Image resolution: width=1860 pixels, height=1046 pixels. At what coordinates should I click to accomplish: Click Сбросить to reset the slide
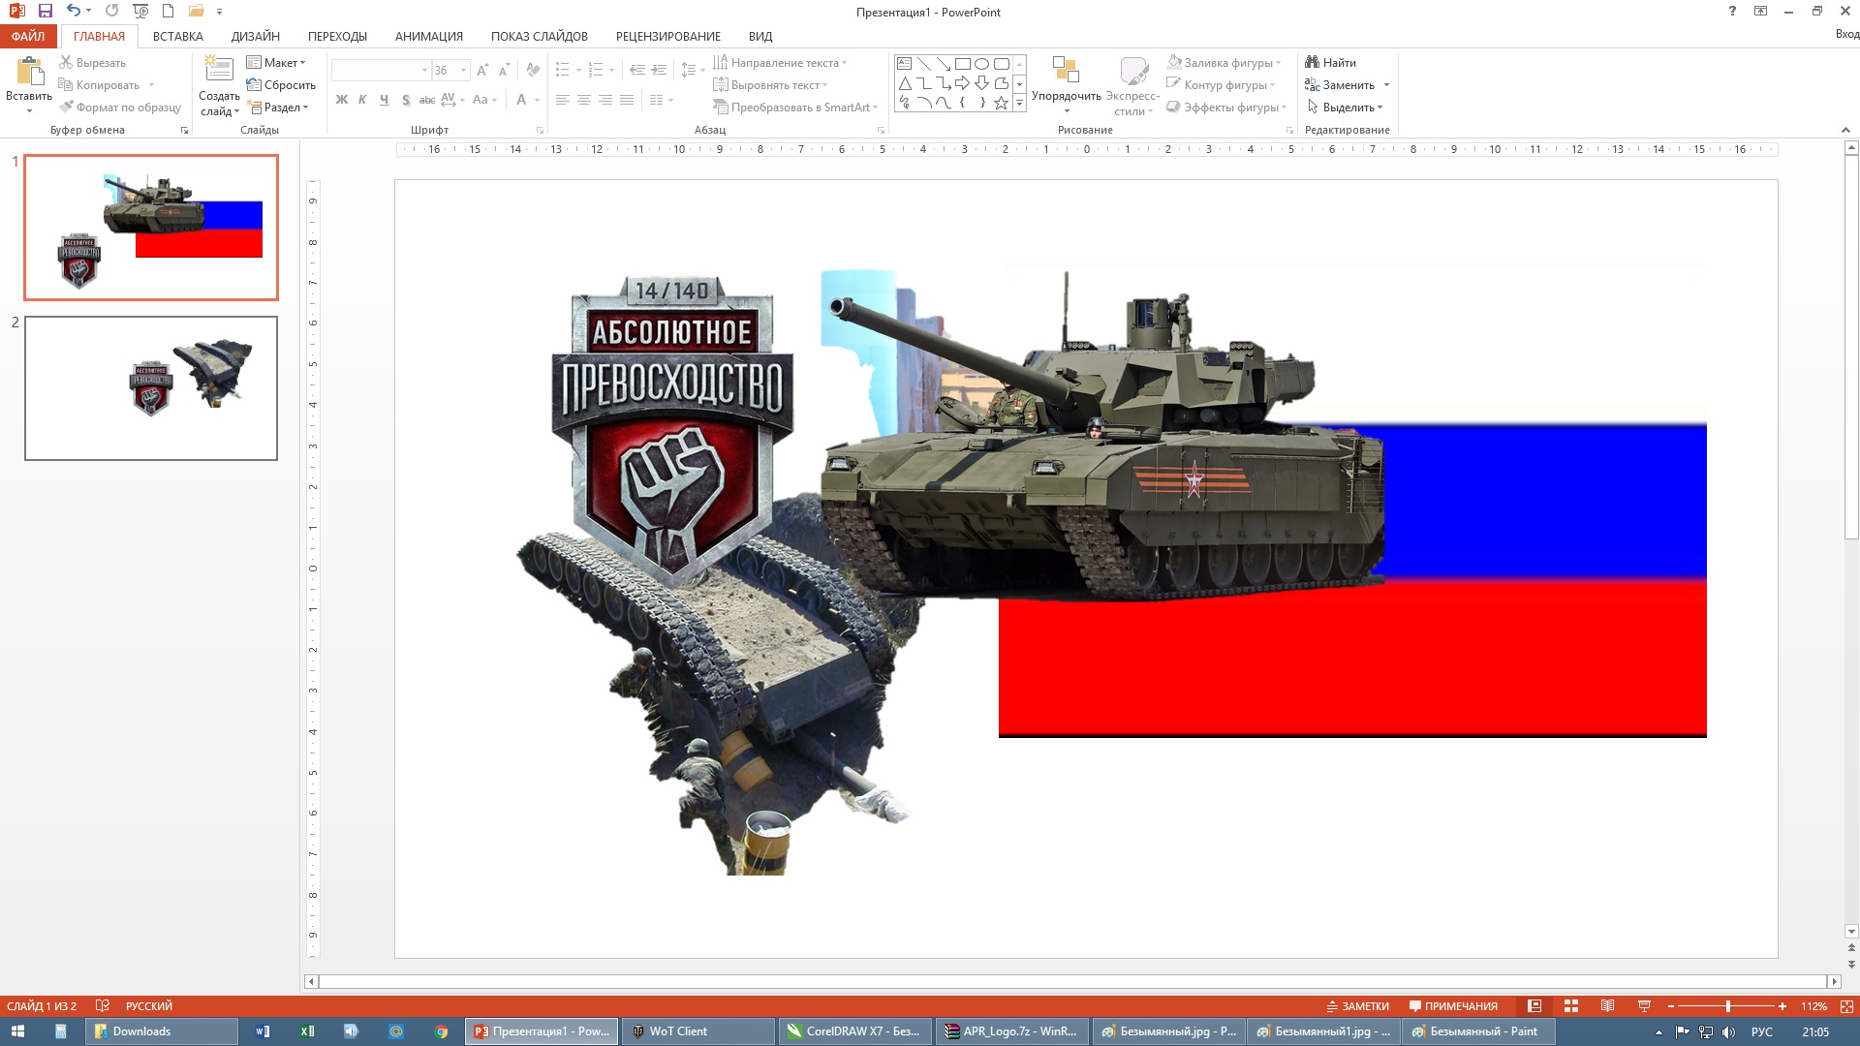(x=281, y=85)
